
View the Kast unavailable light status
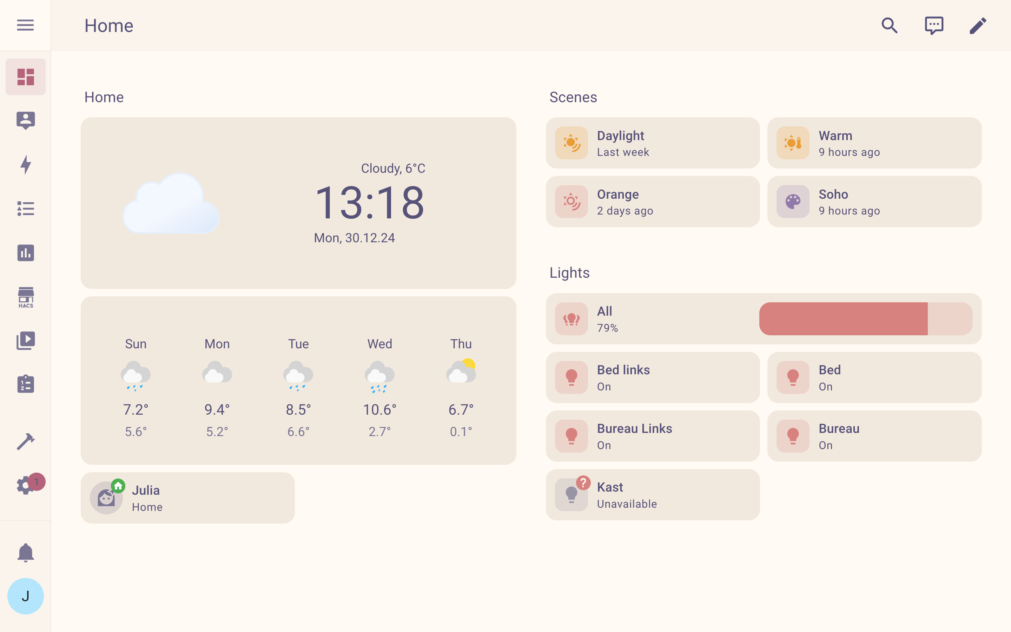(x=652, y=494)
